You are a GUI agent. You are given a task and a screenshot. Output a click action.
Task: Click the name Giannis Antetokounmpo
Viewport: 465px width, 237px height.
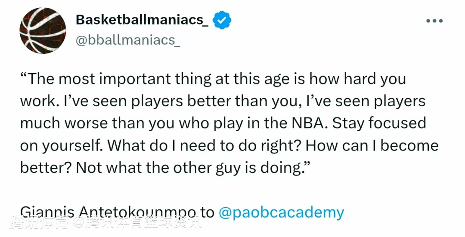coord(108,212)
